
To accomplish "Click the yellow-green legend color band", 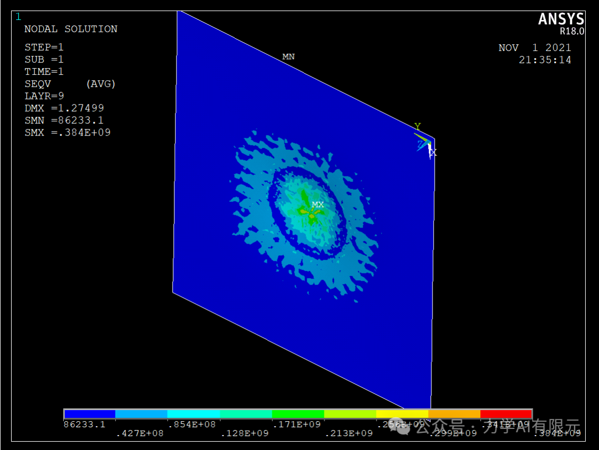I will tap(351, 414).
